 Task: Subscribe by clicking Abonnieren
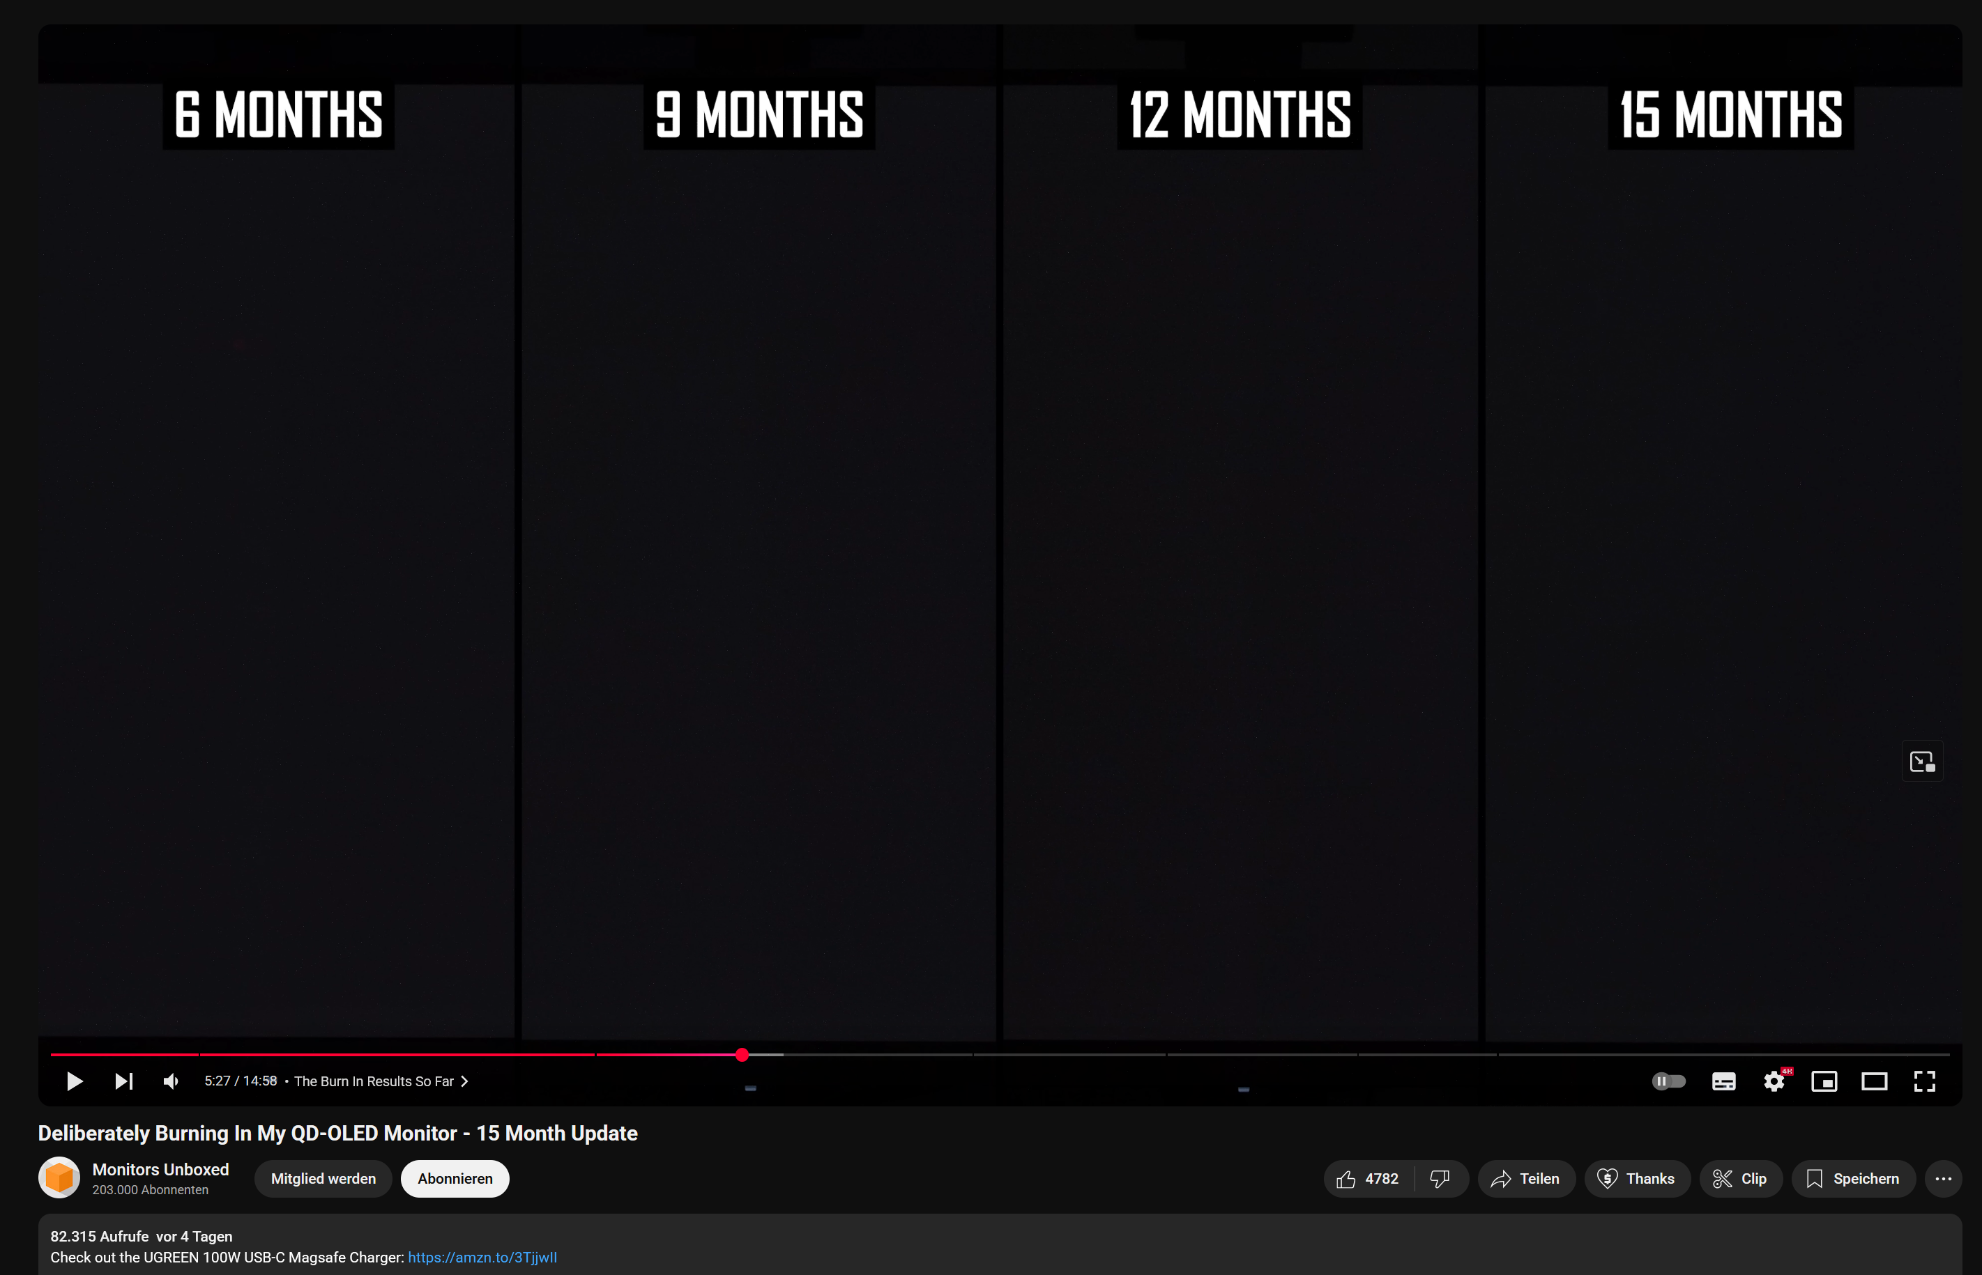pyautogui.click(x=454, y=1178)
